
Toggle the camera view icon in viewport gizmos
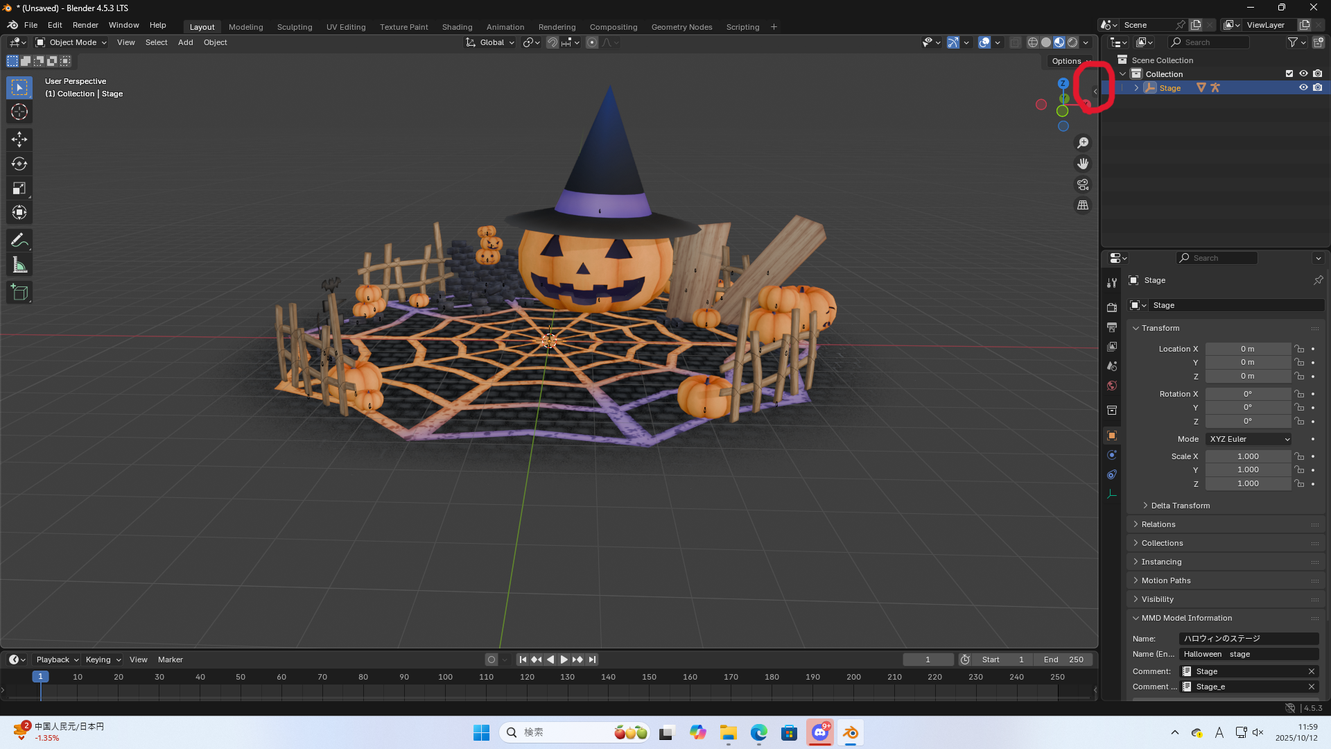click(x=1083, y=184)
